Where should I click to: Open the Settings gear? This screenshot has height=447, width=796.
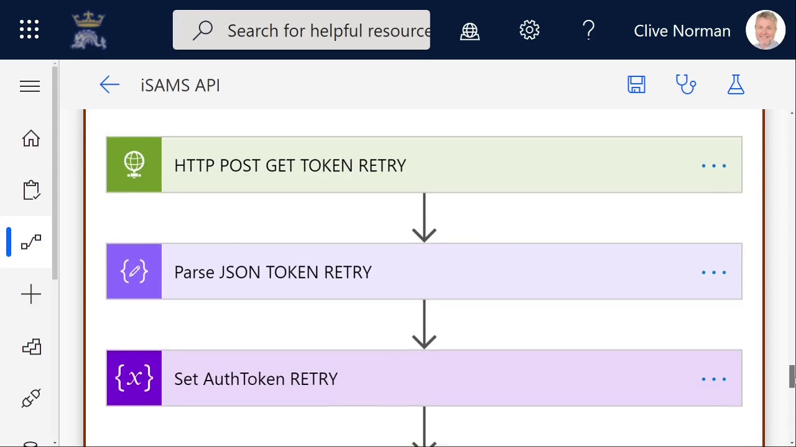pos(529,30)
